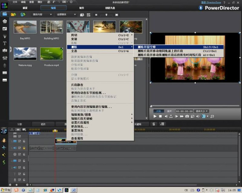Click the undo arrow in the title bar
This screenshot has width=242, height=193.
click(54, 2)
